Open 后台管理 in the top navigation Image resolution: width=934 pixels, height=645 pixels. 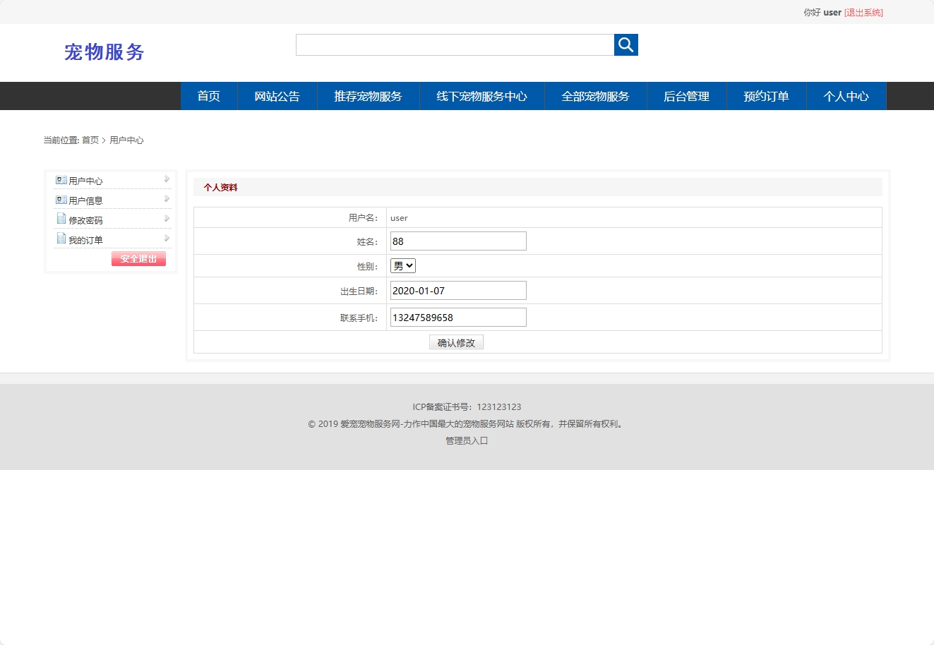(x=685, y=96)
